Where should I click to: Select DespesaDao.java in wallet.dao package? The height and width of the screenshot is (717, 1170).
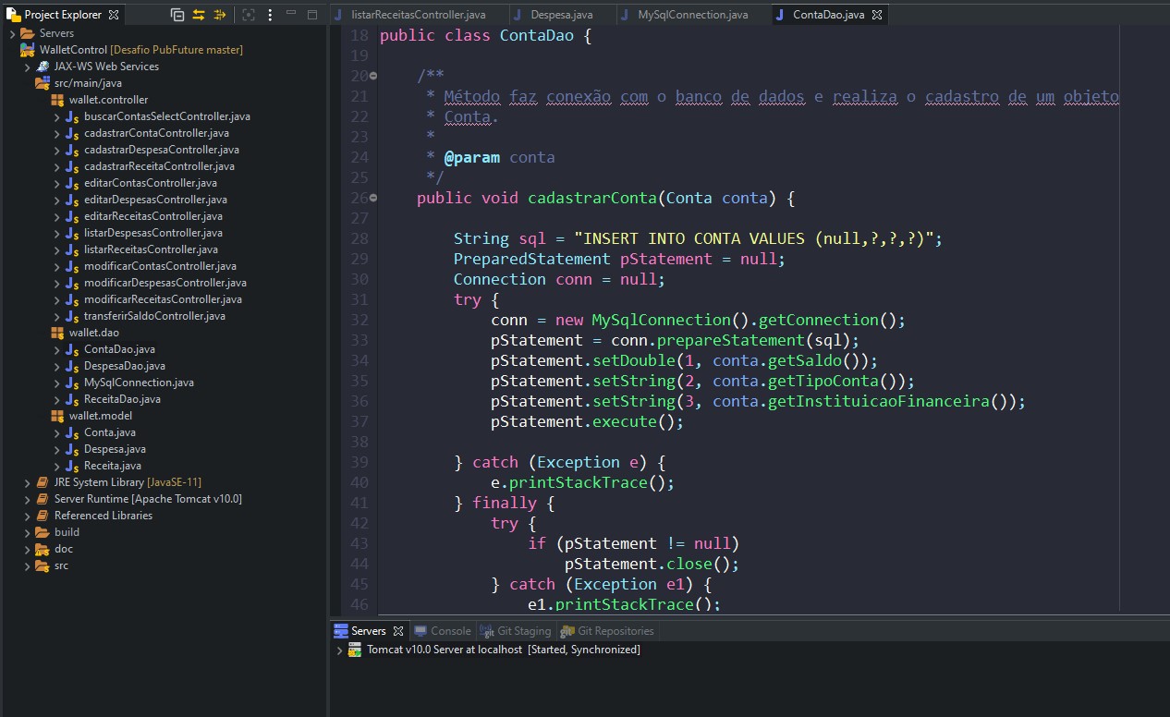pyautogui.click(x=124, y=366)
